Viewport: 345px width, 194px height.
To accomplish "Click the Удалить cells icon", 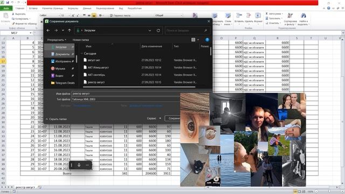I will click(249, 16).
